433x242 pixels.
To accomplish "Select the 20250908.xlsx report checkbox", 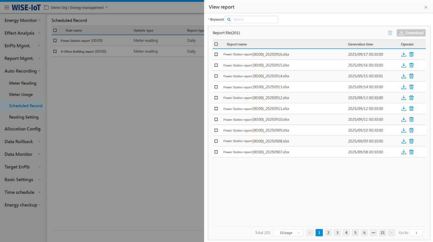I will point(216,141).
